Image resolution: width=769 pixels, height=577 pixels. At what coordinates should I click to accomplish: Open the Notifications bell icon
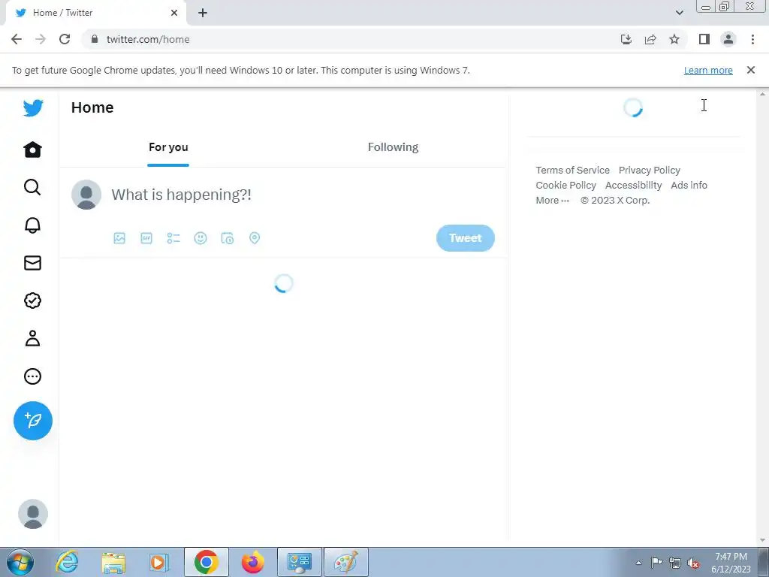32,225
